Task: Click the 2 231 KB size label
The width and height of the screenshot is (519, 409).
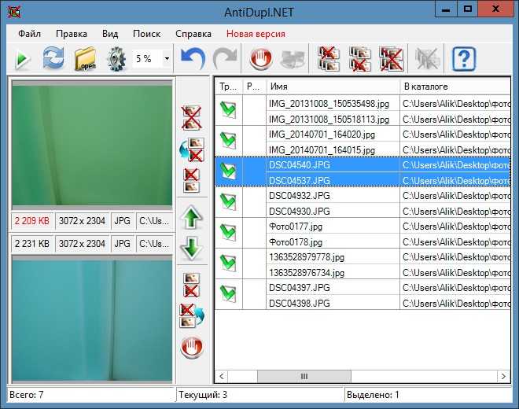Action: point(32,244)
